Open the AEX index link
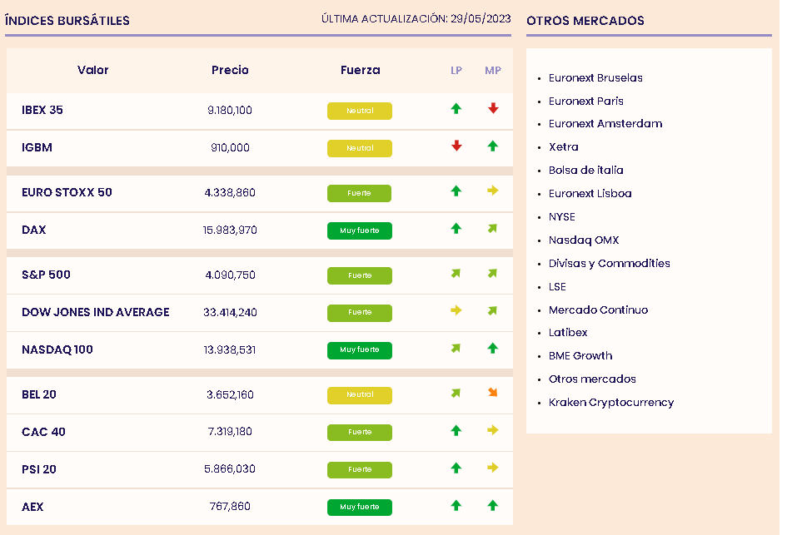The height and width of the screenshot is (535, 787). pyautogui.click(x=32, y=507)
